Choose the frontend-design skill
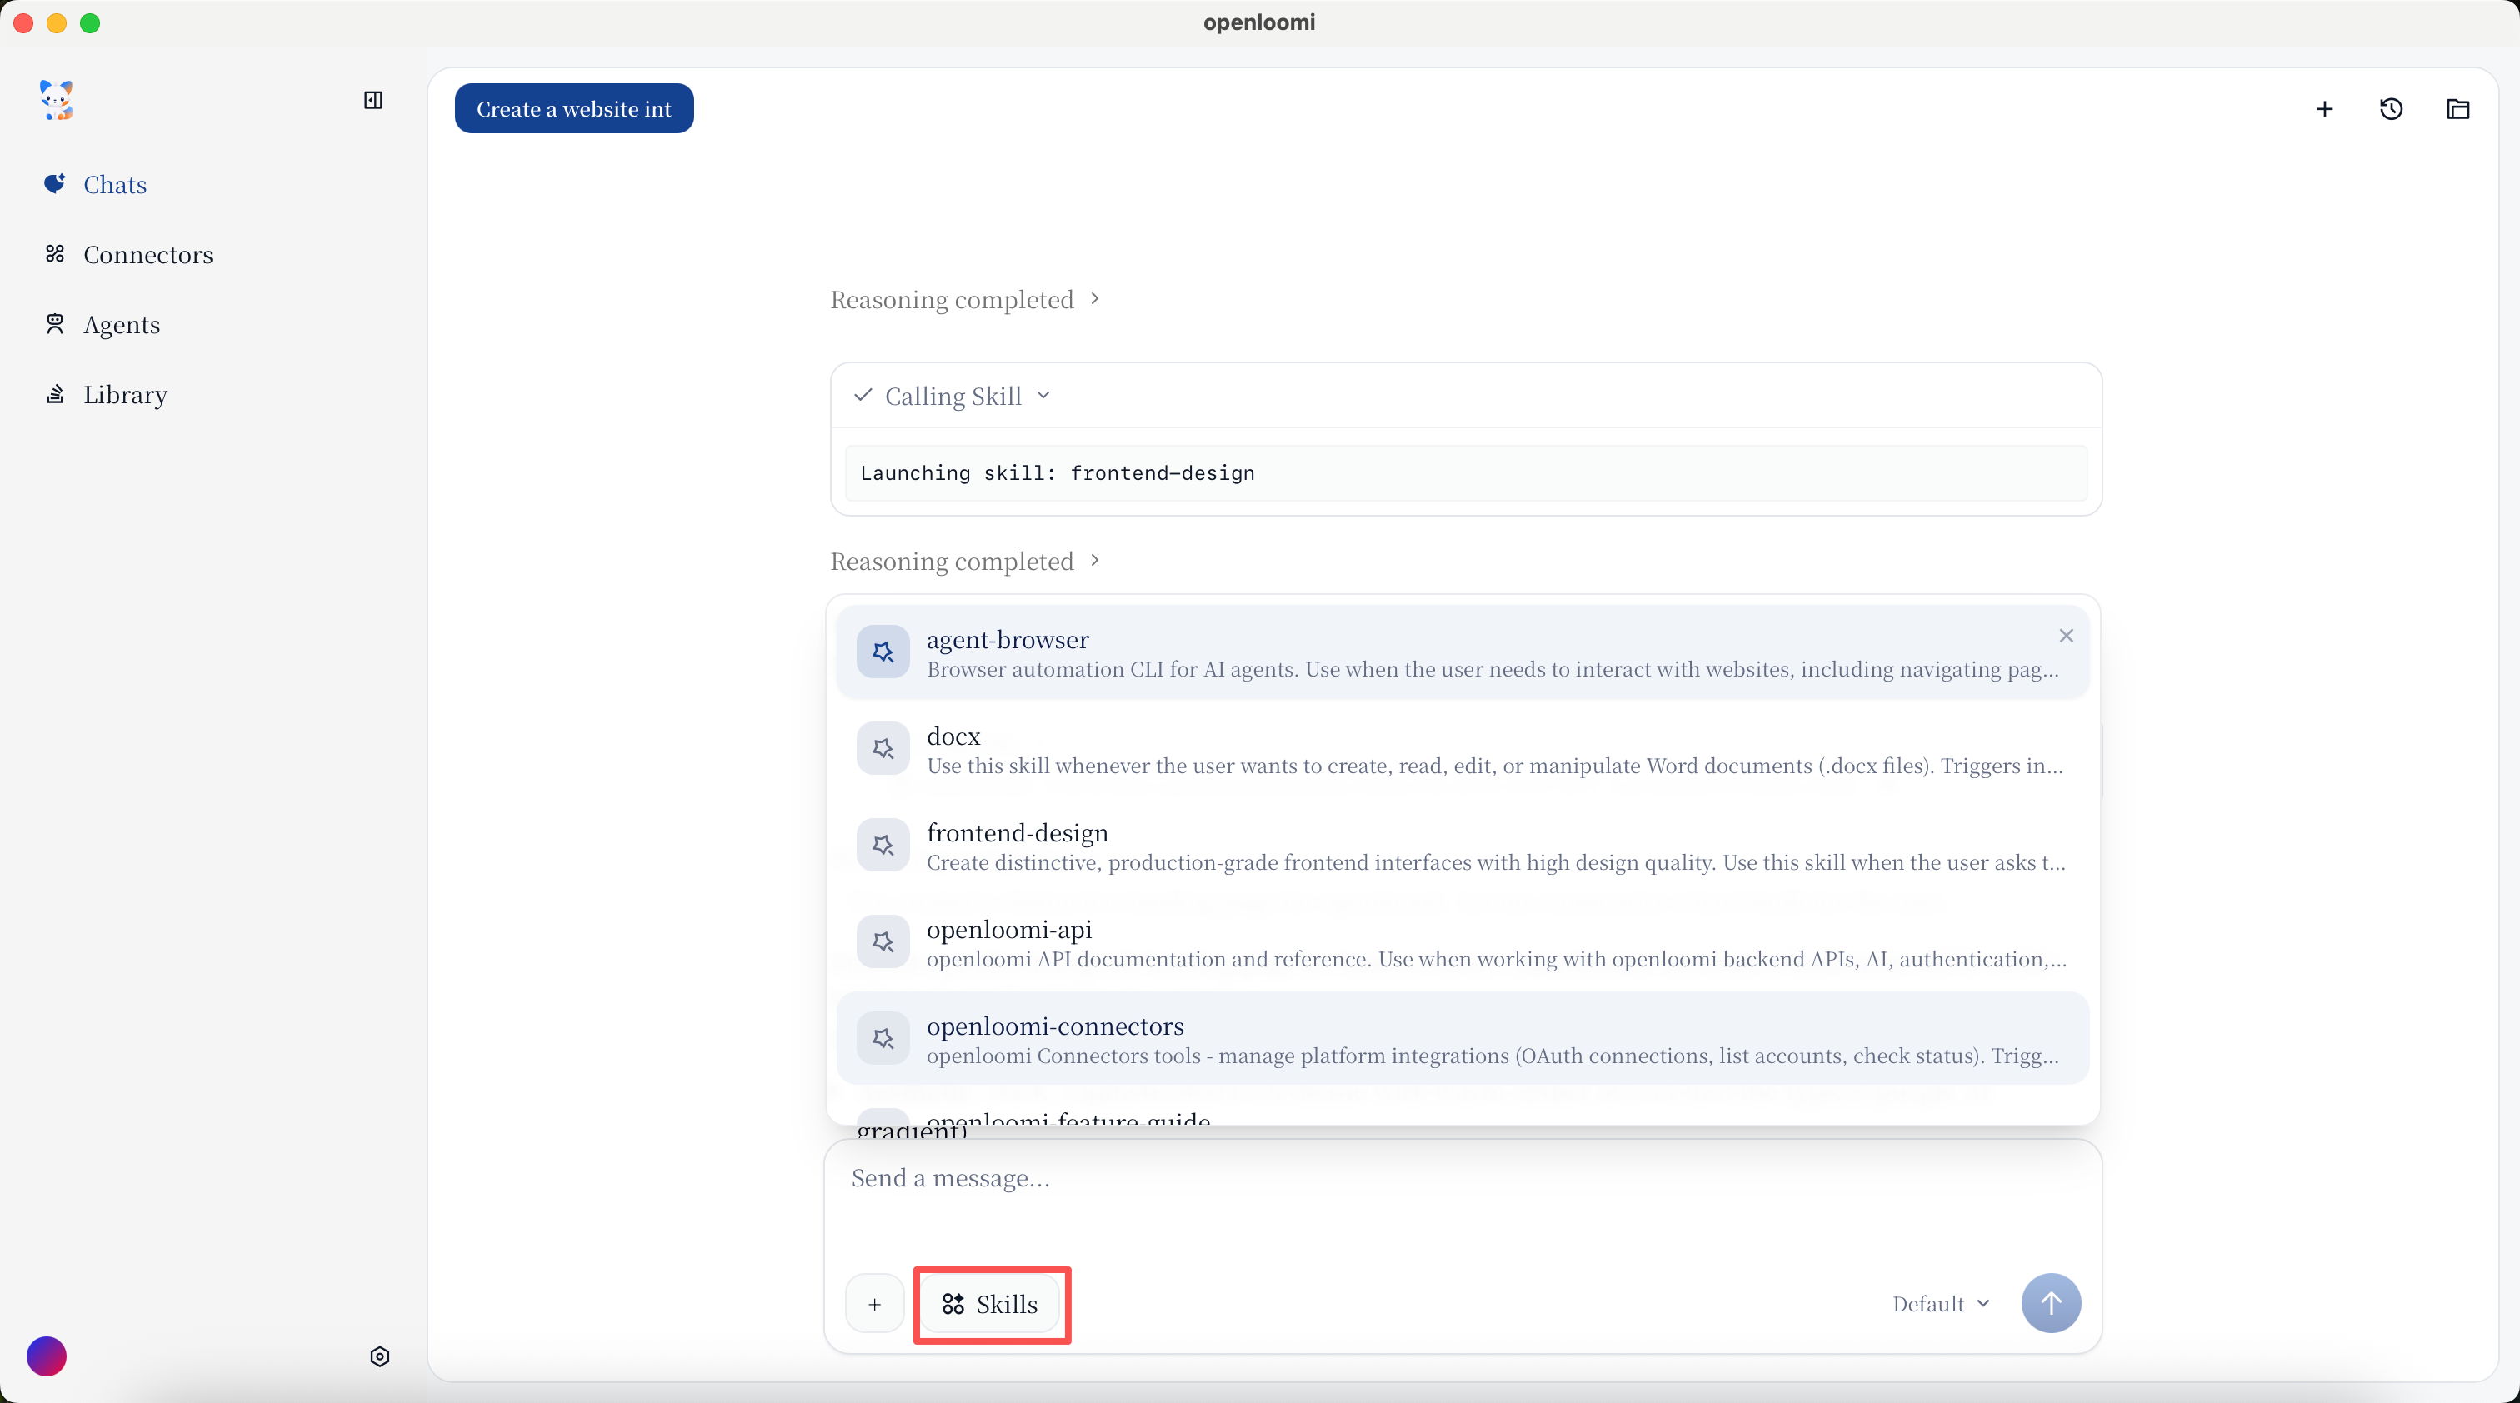This screenshot has width=2520, height=1403. 1462,846
